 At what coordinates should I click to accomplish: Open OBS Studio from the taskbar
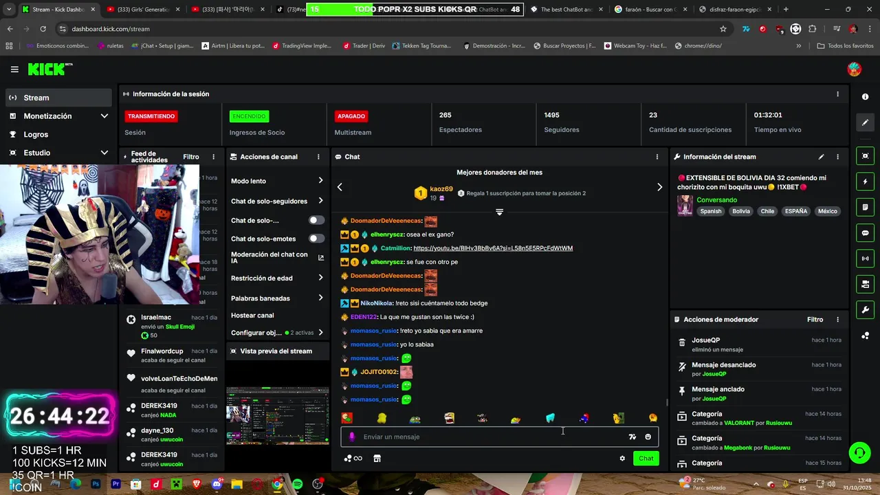pos(318,485)
